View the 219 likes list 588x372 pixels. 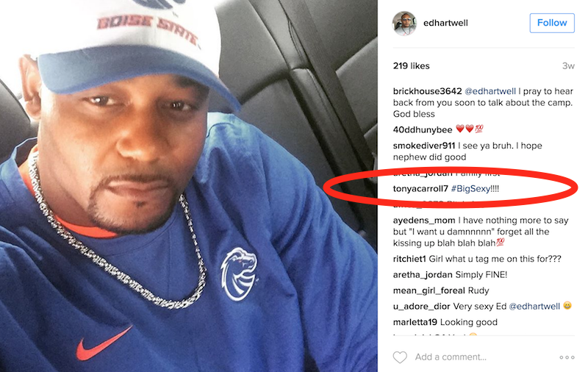(x=412, y=66)
